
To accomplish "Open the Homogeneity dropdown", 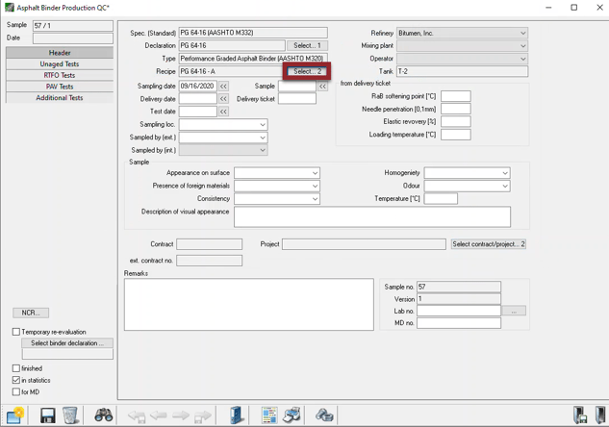I will [467, 173].
